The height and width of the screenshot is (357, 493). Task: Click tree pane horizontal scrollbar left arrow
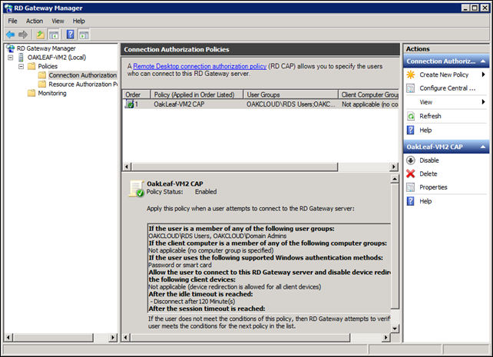8,338
